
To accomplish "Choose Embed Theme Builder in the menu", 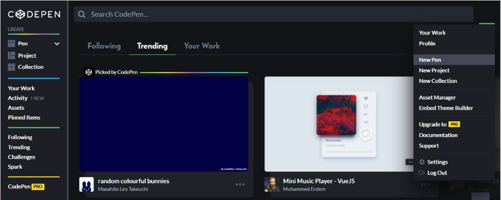I will (x=446, y=108).
